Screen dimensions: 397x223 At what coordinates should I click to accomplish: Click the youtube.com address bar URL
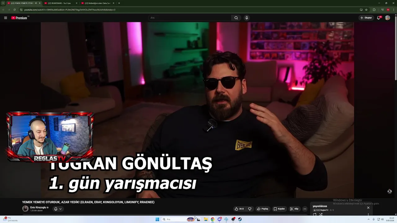[x=70, y=10]
